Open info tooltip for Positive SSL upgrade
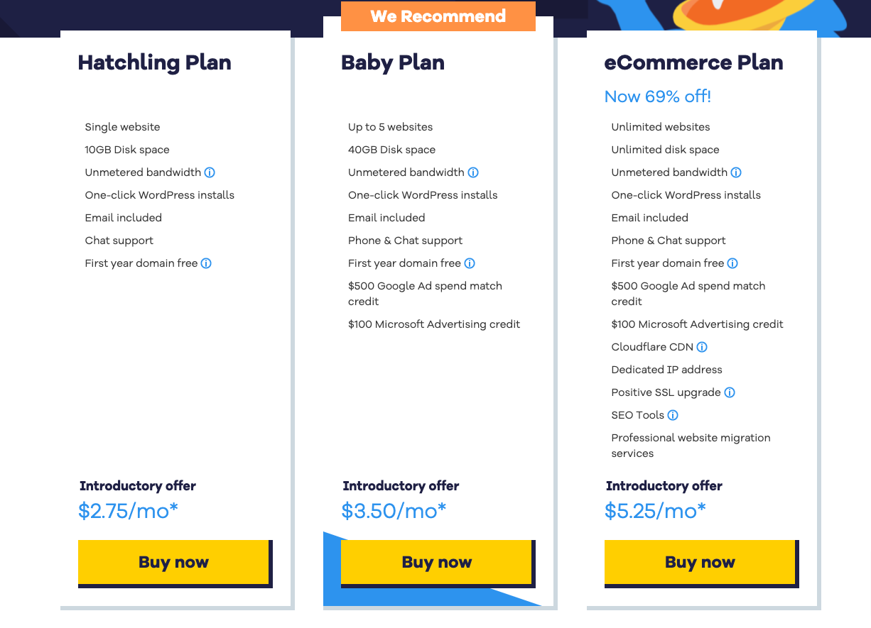Viewport: 871px width, 628px height. click(x=730, y=392)
